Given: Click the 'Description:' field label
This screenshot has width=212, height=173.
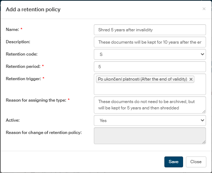Looking at the screenshot, I should click(18, 41).
